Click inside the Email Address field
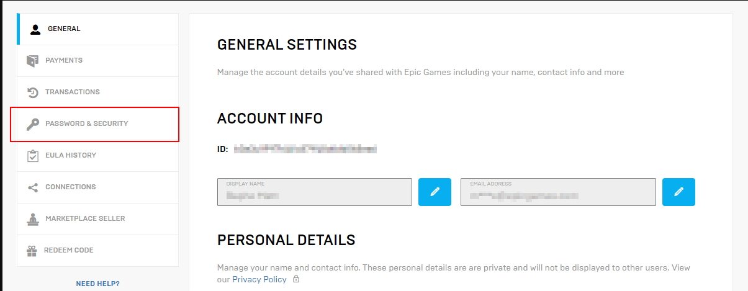Screen dimensions: 748x291 pyautogui.click(x=558, y=192)
